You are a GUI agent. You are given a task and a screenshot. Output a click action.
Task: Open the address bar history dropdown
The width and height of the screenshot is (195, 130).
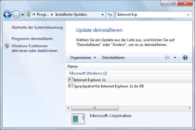point(103,15)
